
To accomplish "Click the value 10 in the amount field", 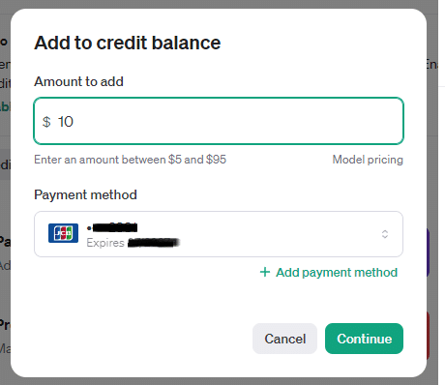I will click(66, 122).
